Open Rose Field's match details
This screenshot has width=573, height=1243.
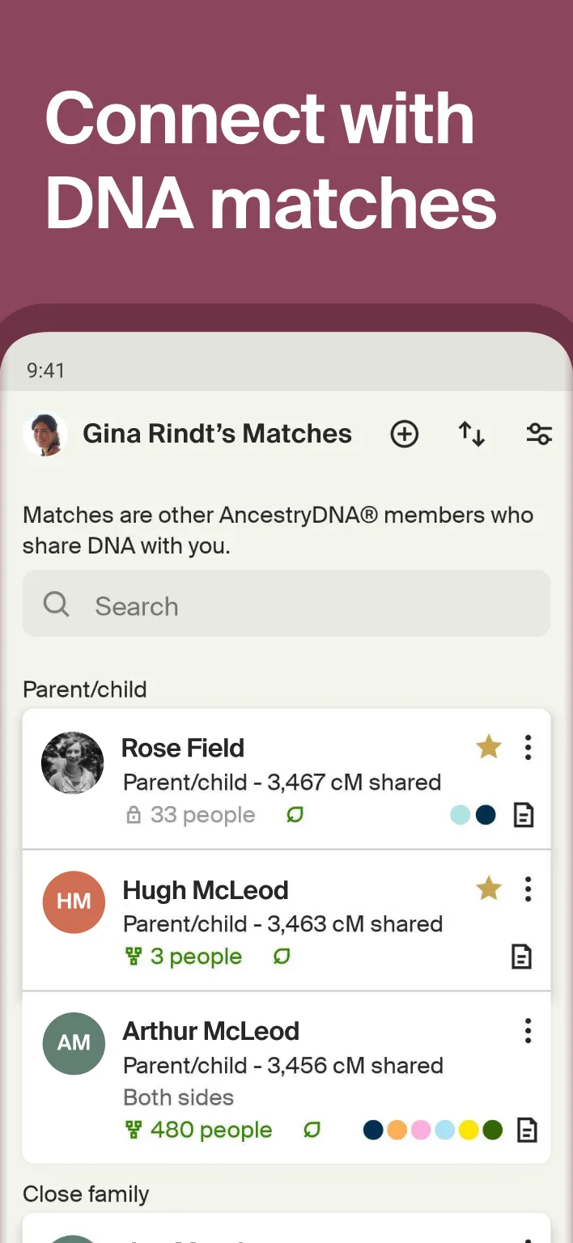[183, 748]
